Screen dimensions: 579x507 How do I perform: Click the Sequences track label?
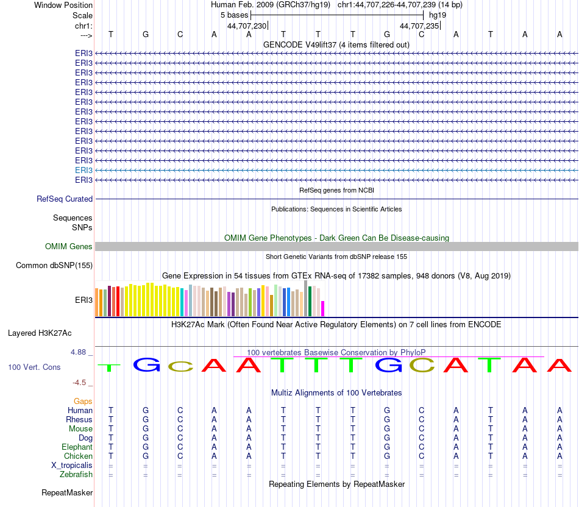[x=73, y=218]
